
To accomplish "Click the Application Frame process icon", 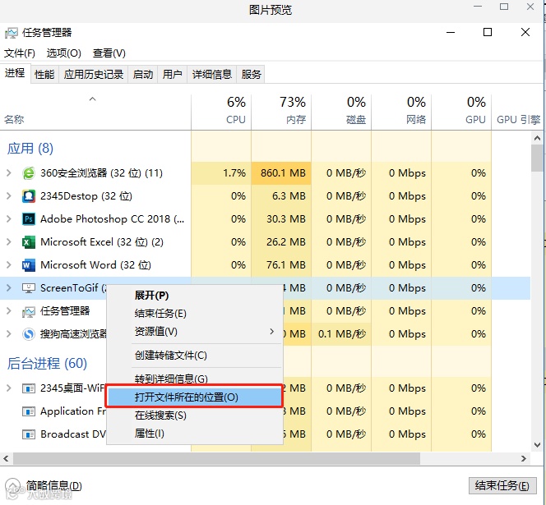I will click(29, 411).
